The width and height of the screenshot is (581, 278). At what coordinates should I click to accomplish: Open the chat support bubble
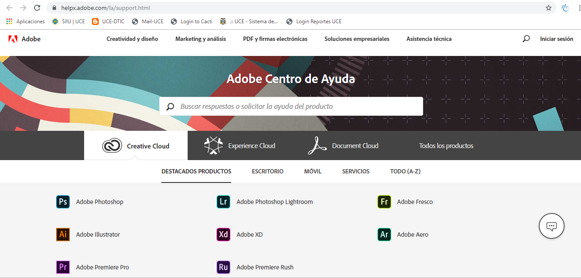coord(552,226)
